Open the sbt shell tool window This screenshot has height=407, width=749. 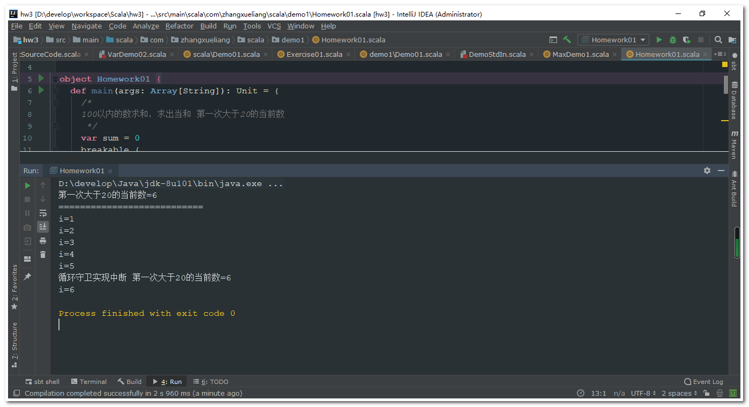click(x=42, y=382)
